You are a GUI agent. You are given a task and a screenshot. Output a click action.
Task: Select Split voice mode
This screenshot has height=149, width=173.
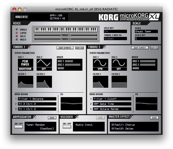point(17,36)
